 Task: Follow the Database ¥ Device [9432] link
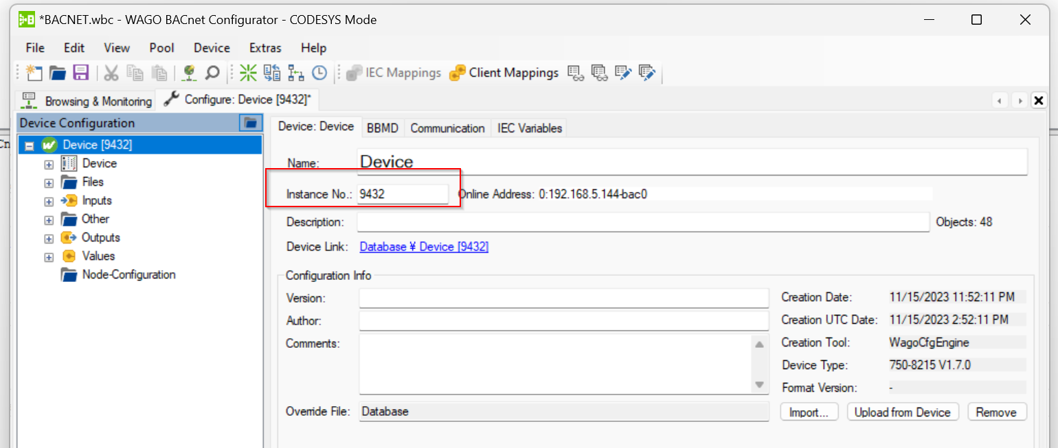[x=424, y=247]
